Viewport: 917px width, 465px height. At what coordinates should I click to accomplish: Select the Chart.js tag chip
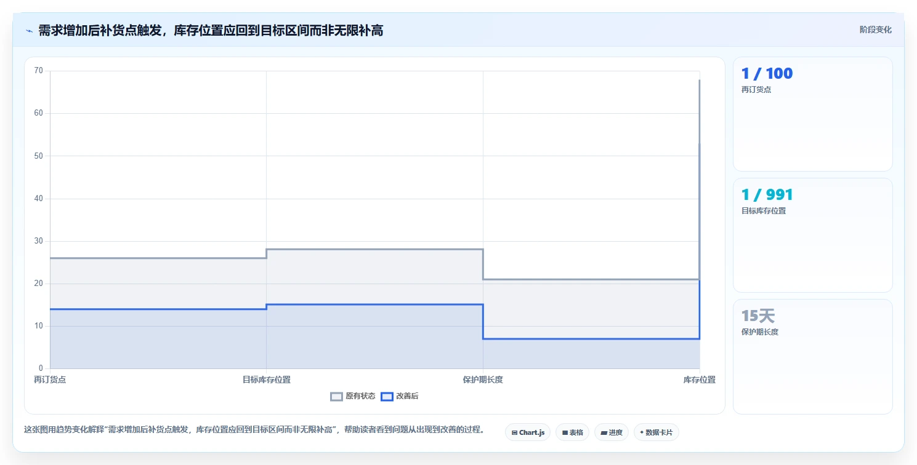coord(528,432)
